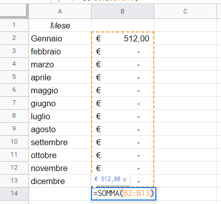Click the =SOMMA(B2:B13) formula cell
The height and width of the screenshot is (204, 221).
[x=123, y=194]
